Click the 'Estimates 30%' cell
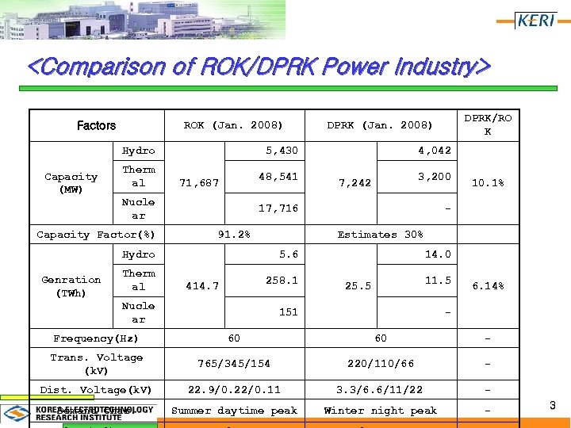 tap(381, 235)
